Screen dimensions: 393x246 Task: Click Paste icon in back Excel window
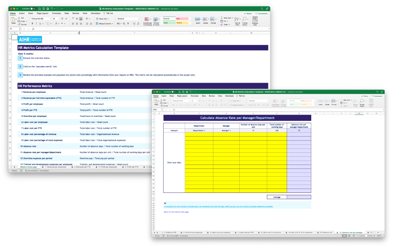13,20
